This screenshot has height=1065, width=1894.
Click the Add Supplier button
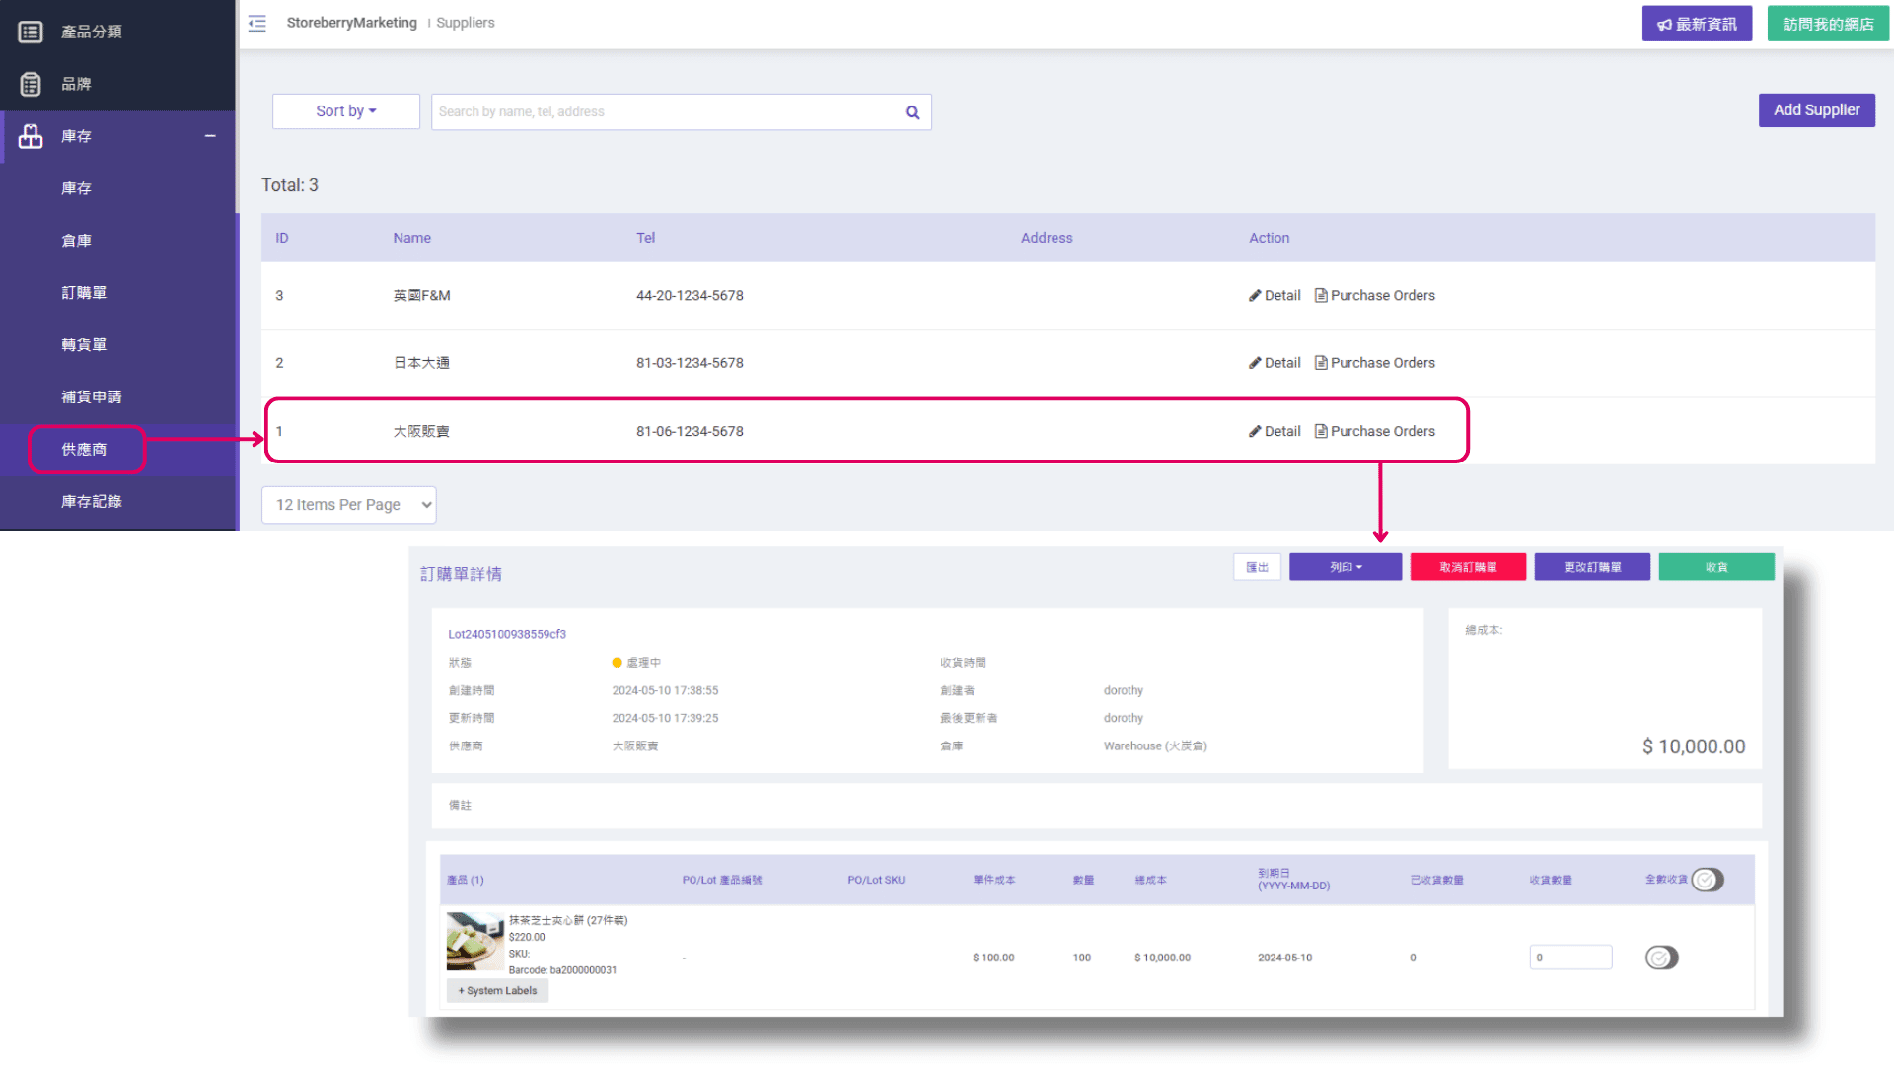[1816, 110]
